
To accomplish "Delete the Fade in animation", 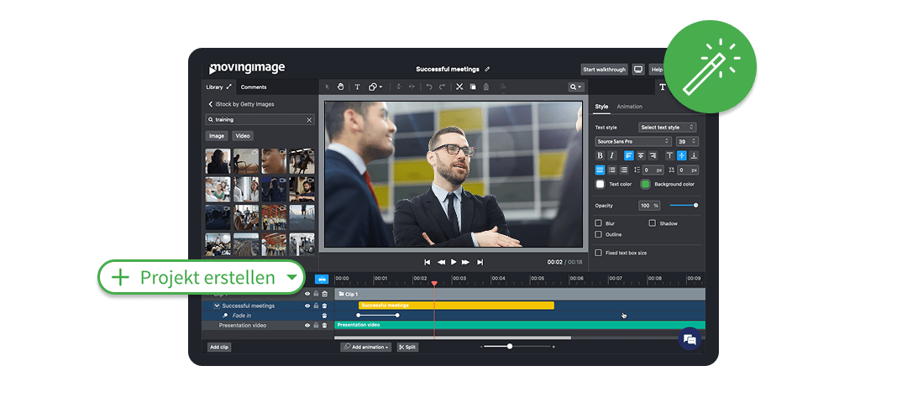I will pyautogui.click(x=324, y=316).
